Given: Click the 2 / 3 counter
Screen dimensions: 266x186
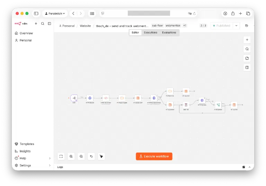Looking at the screenshot, I should (203, 26).
